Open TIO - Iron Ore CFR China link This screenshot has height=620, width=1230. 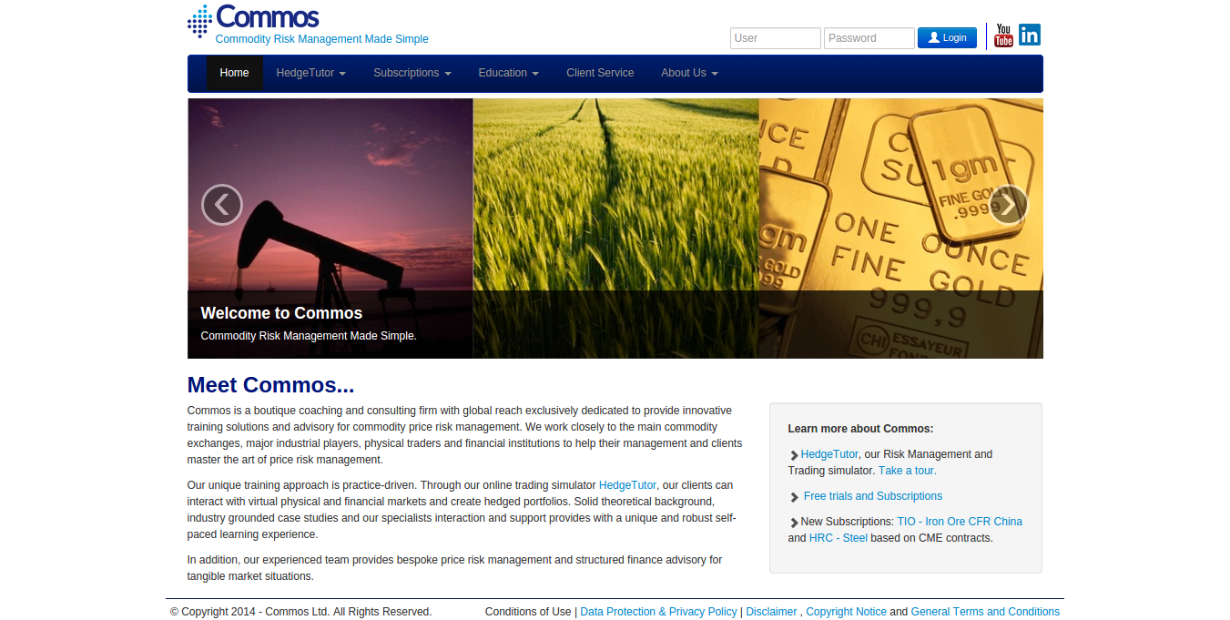point(960,522)
